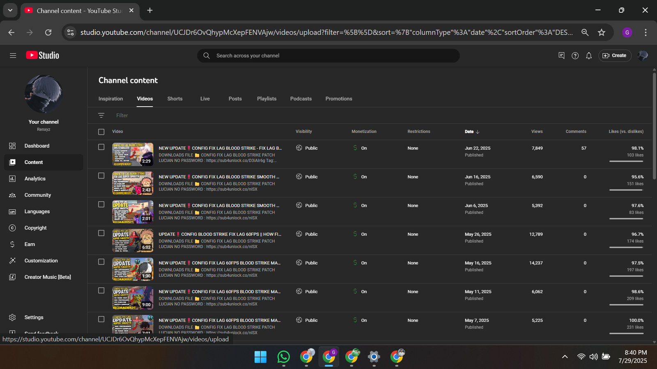657x369 pixels.
Task: Click the Create button
Action: coord(615,55)
